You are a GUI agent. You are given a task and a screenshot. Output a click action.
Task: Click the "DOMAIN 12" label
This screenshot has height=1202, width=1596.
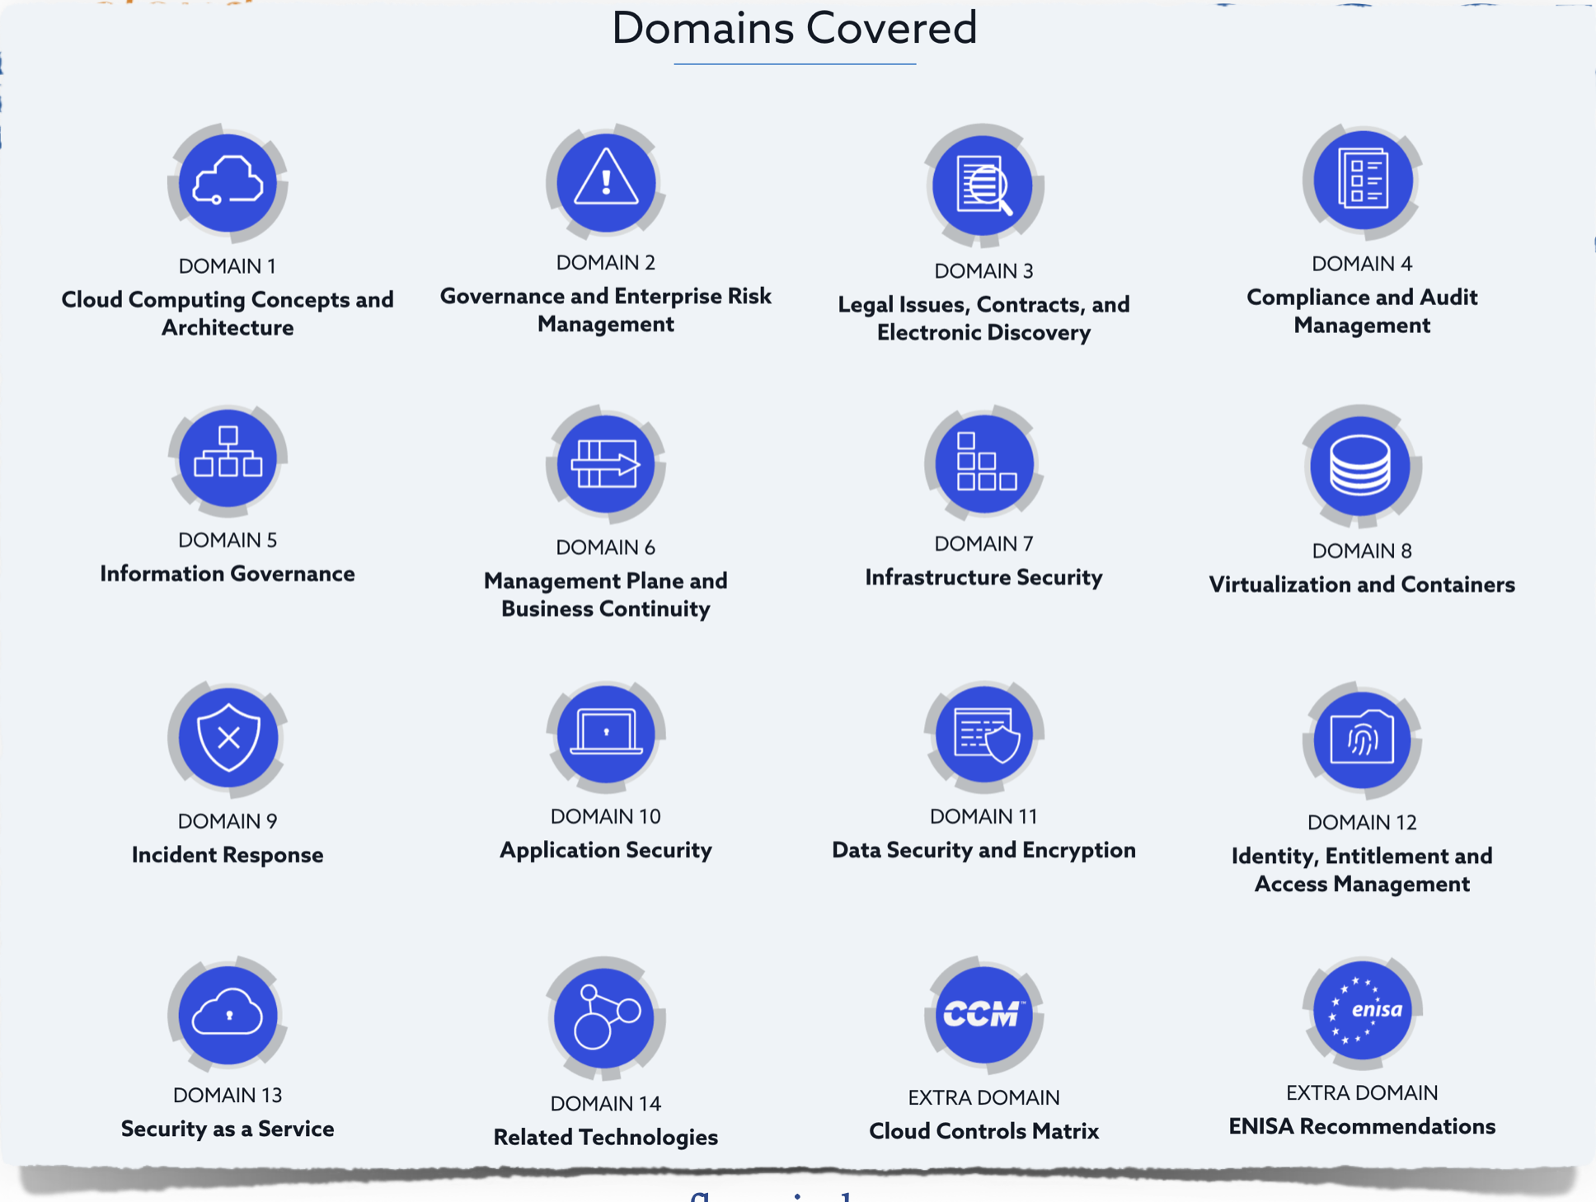pos(1362,822)
